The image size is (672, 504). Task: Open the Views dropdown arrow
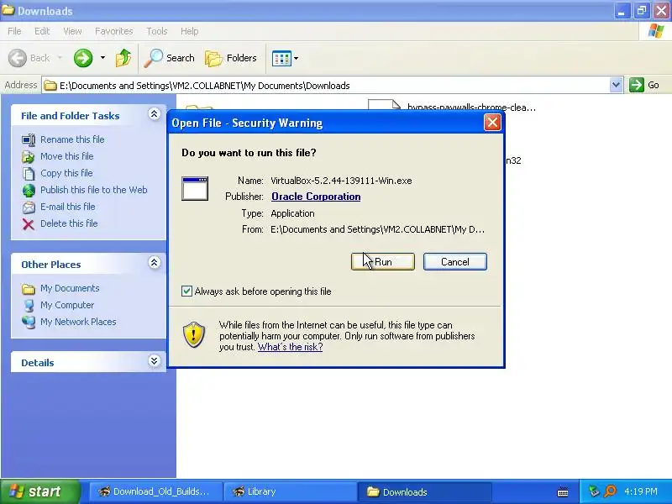coord(297,58)
